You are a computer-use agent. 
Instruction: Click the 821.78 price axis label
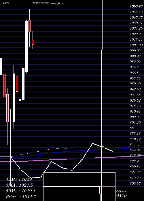pos(135,172)
